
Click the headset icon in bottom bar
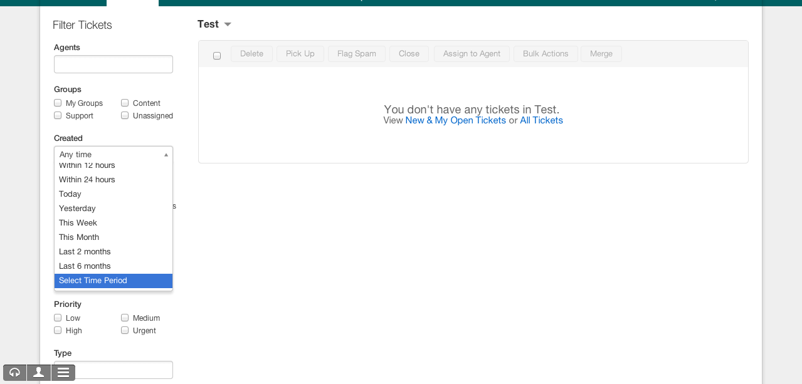point(14,373)
